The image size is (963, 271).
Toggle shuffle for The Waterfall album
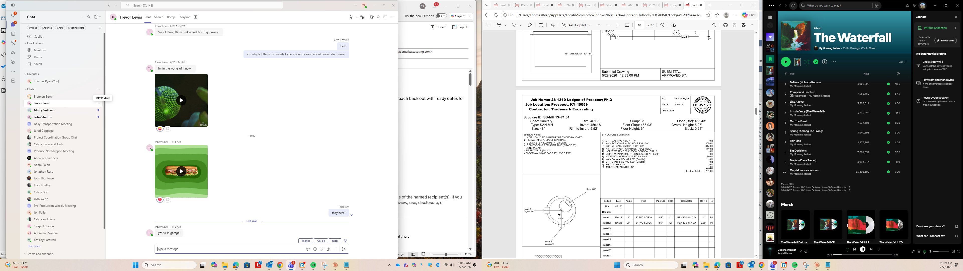807,62
